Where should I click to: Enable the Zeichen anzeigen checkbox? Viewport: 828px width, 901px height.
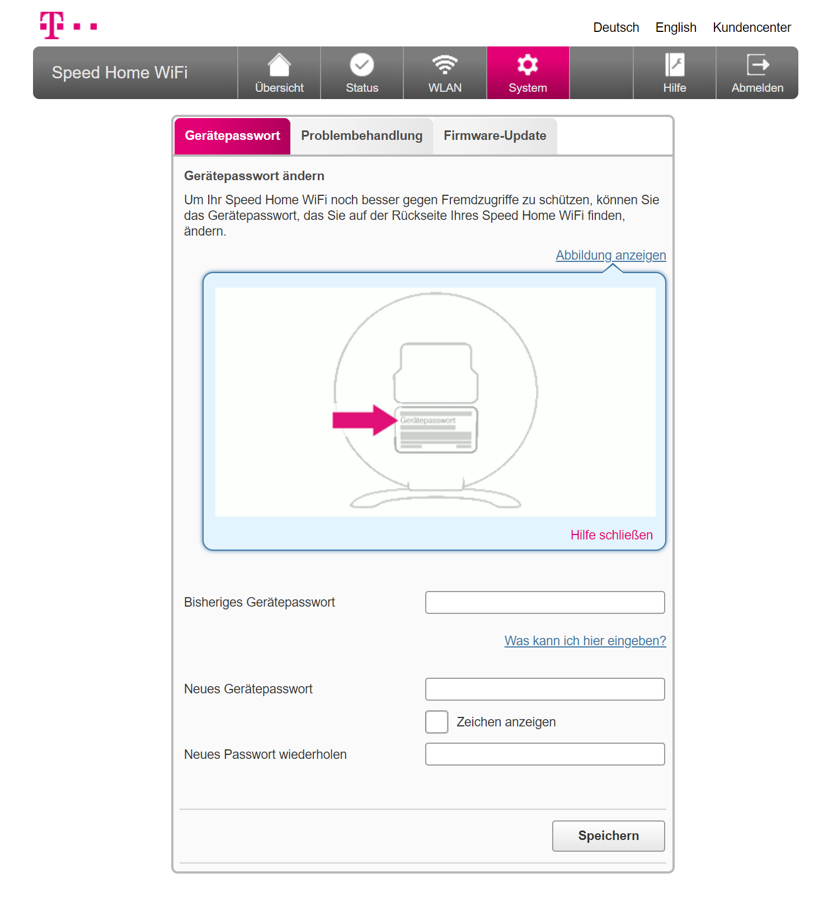pos(436,722)
